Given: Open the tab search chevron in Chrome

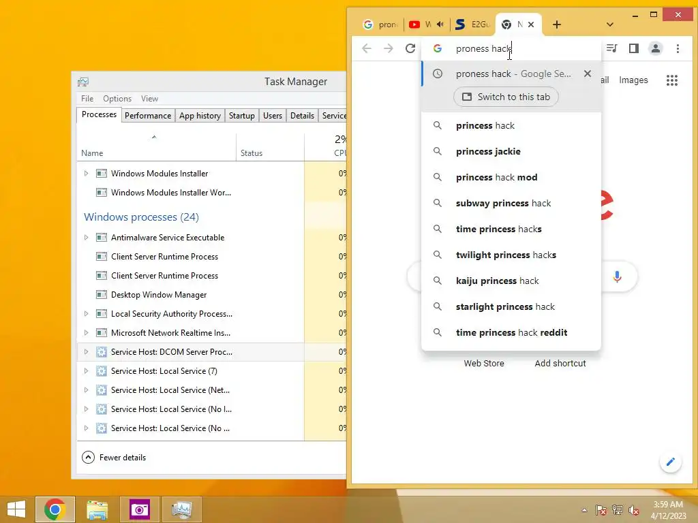Looking at the screenshot, I should click(x=610, y=25).
